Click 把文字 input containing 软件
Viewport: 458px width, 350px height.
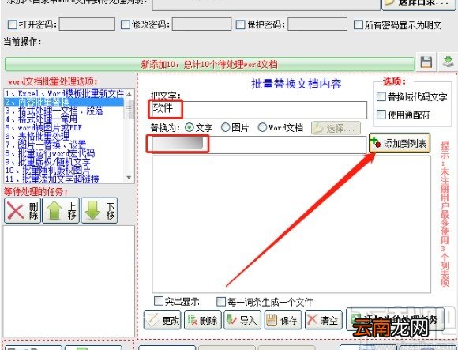click(259, 110)
